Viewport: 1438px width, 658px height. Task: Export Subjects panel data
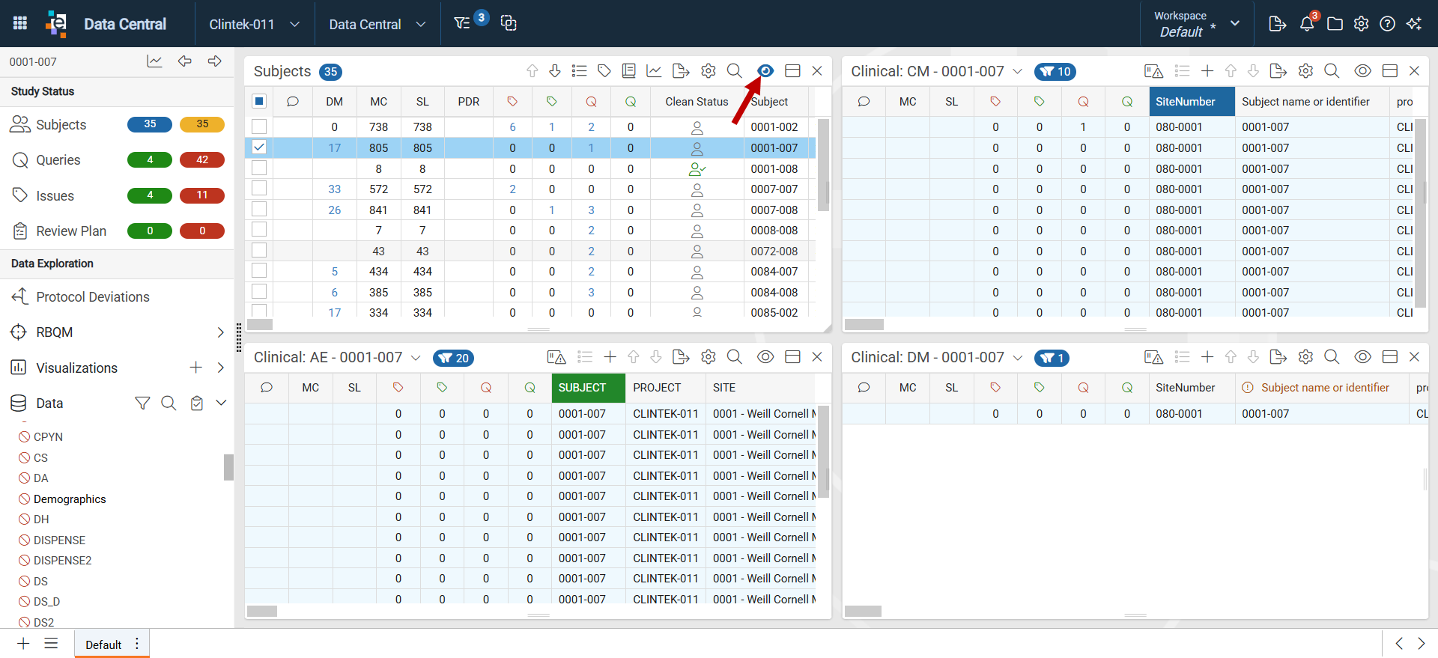[681, 71]
